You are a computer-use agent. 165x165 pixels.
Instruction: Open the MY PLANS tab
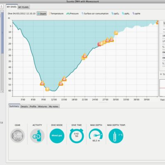[x=24, y=7]
